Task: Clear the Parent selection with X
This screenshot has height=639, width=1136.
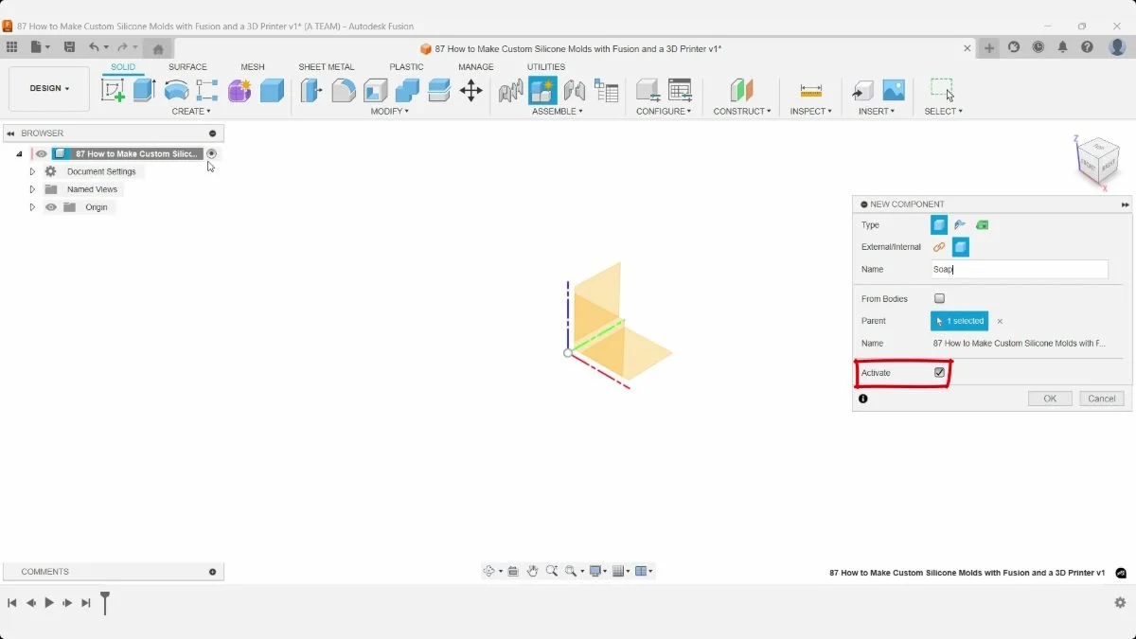Action: tap(1000, 322)
